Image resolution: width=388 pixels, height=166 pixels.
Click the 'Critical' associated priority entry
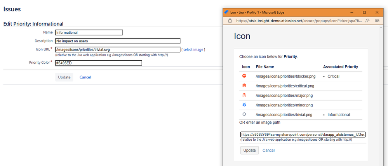[333, 76]
